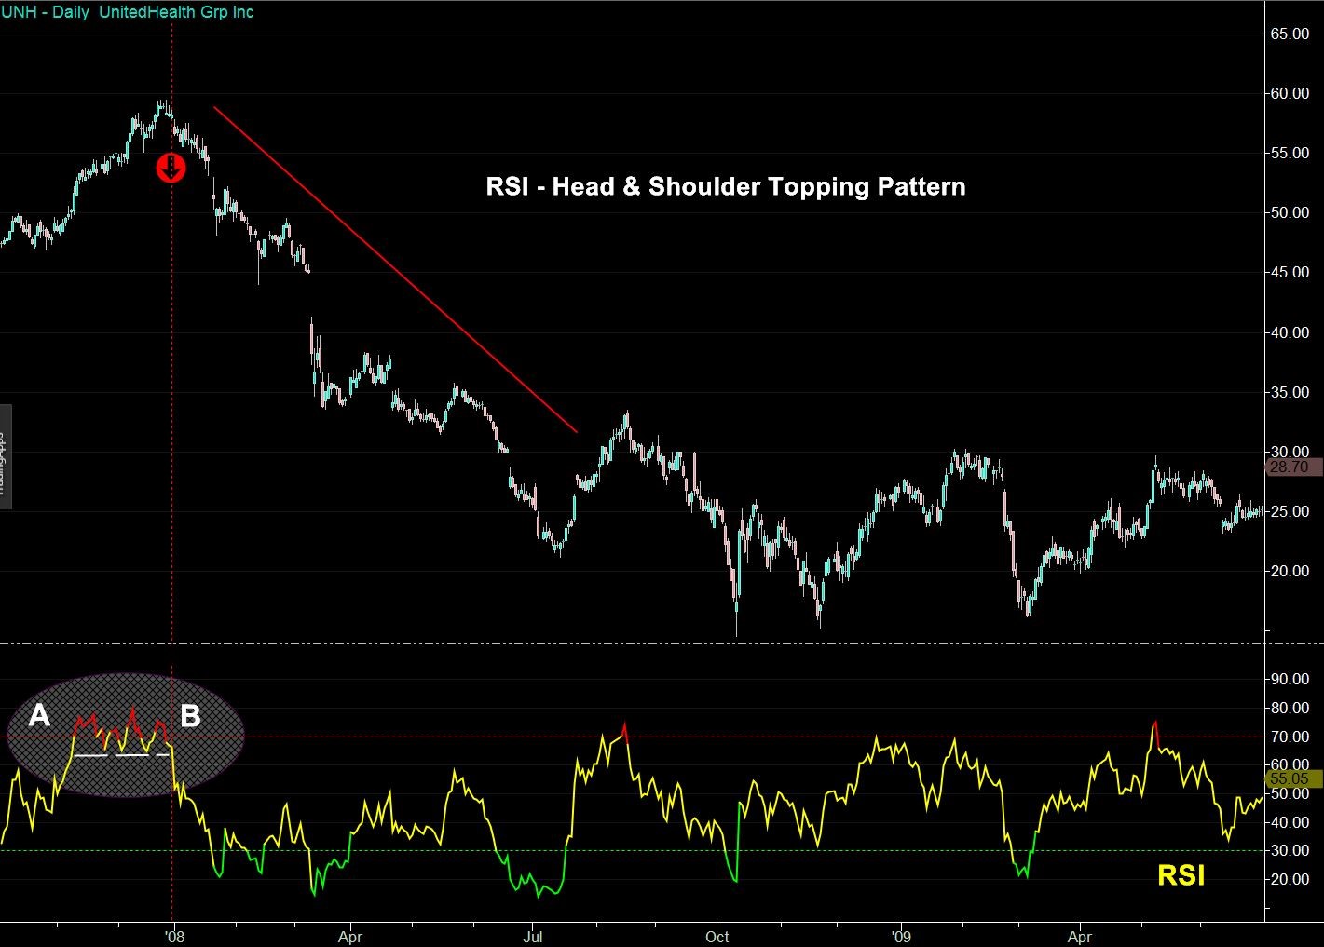
Task: Click the red down-arrow sell signal marker
Action: 171,169
